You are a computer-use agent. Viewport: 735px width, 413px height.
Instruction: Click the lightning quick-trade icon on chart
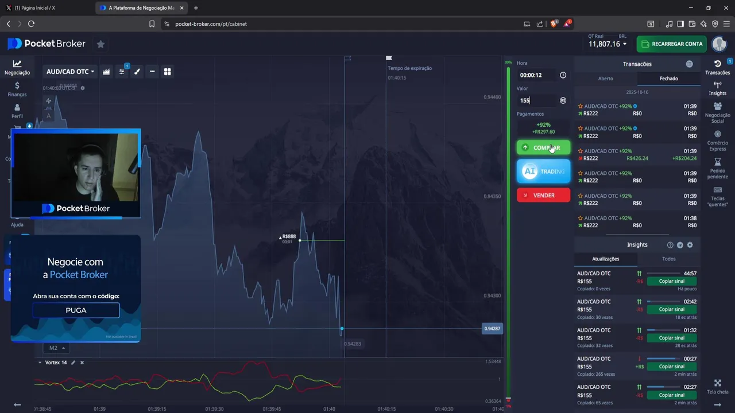tap(49, 101)
